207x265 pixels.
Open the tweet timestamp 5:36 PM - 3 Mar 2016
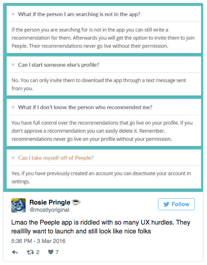(x=38, y=241)
